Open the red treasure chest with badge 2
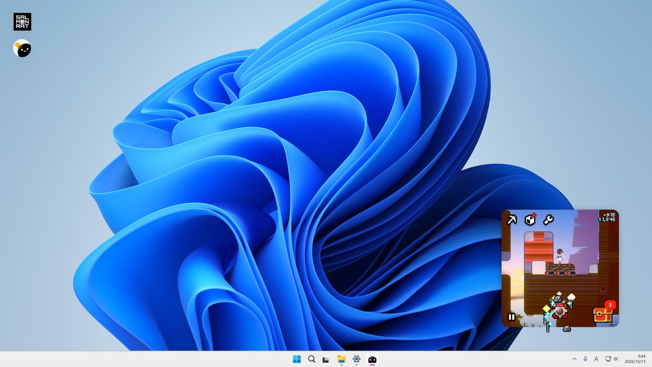The width and height of the screenshot is (652, 367). coord(604,312)
